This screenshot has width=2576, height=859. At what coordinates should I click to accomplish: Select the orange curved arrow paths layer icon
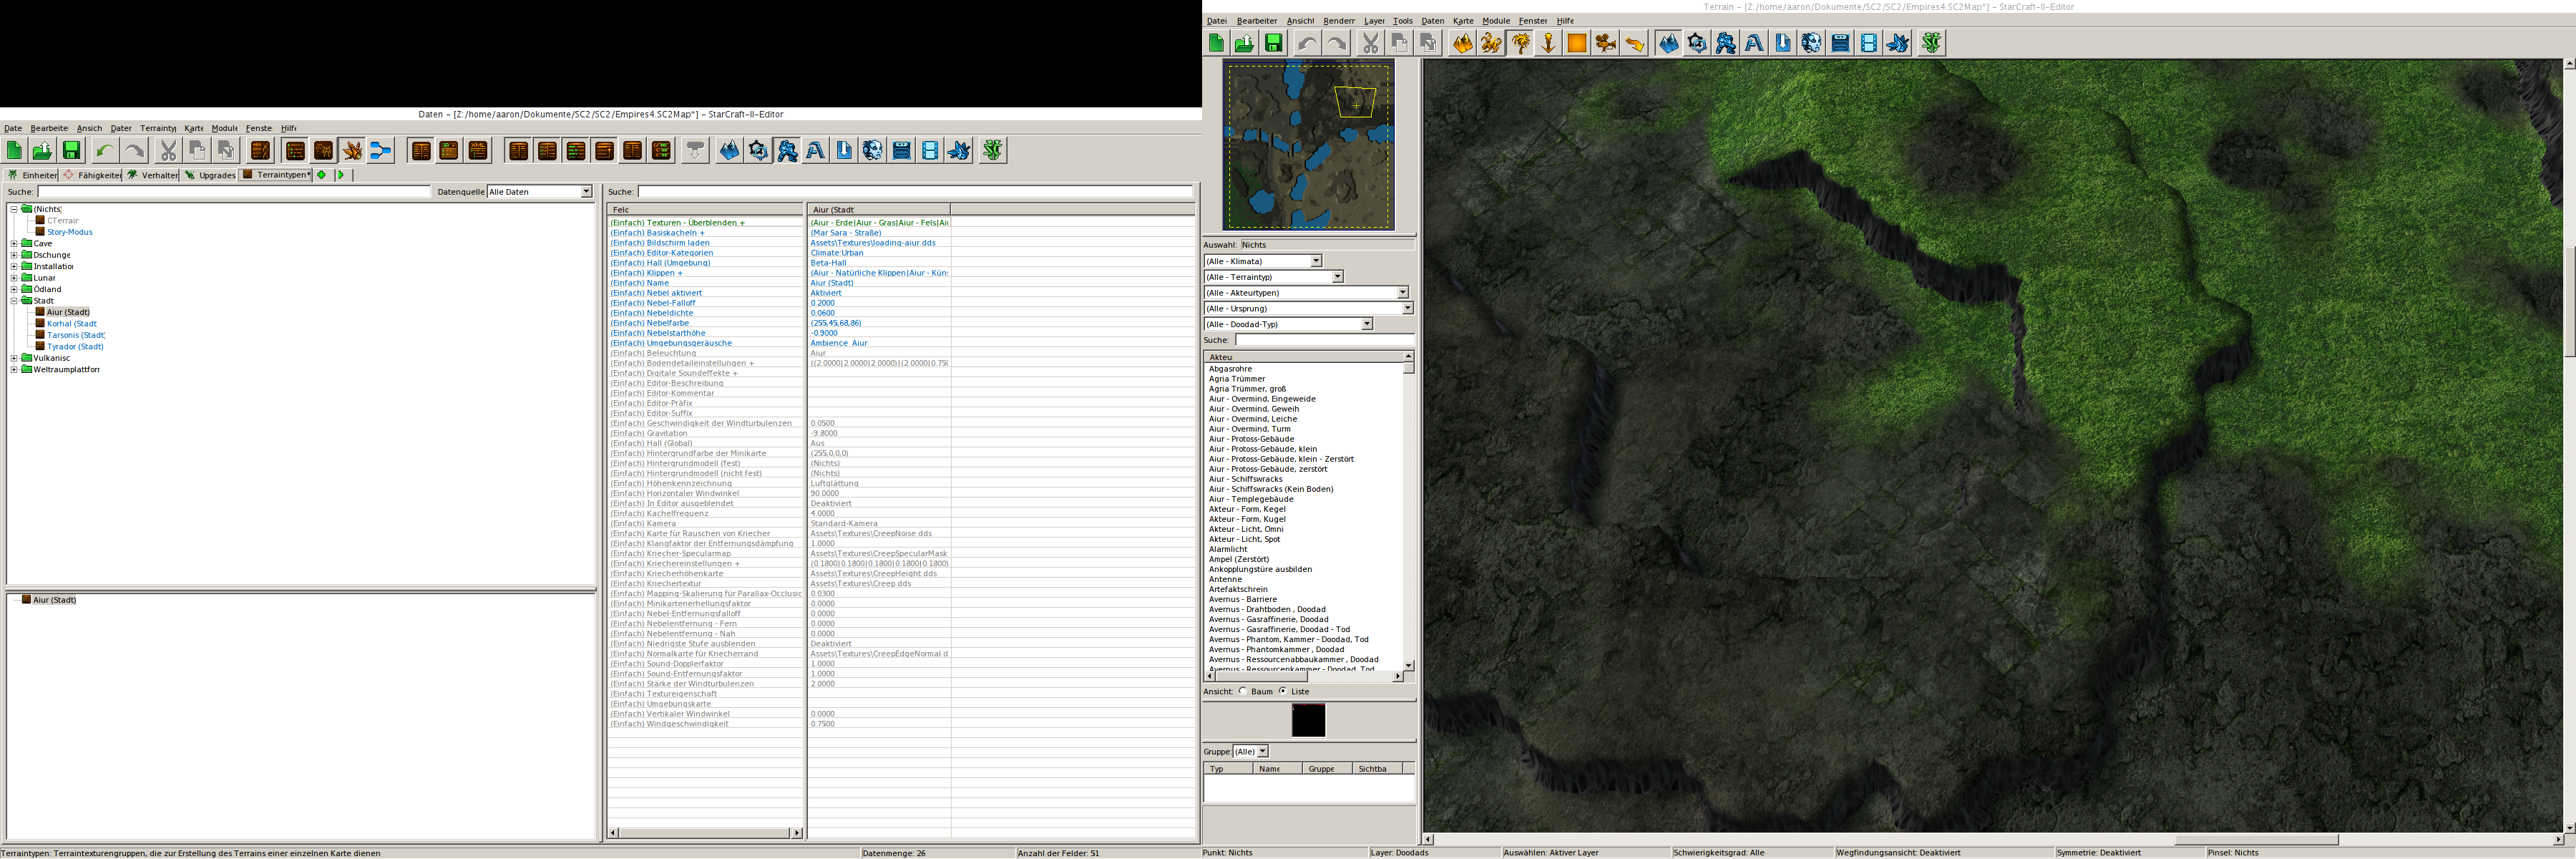[1635, 43]
